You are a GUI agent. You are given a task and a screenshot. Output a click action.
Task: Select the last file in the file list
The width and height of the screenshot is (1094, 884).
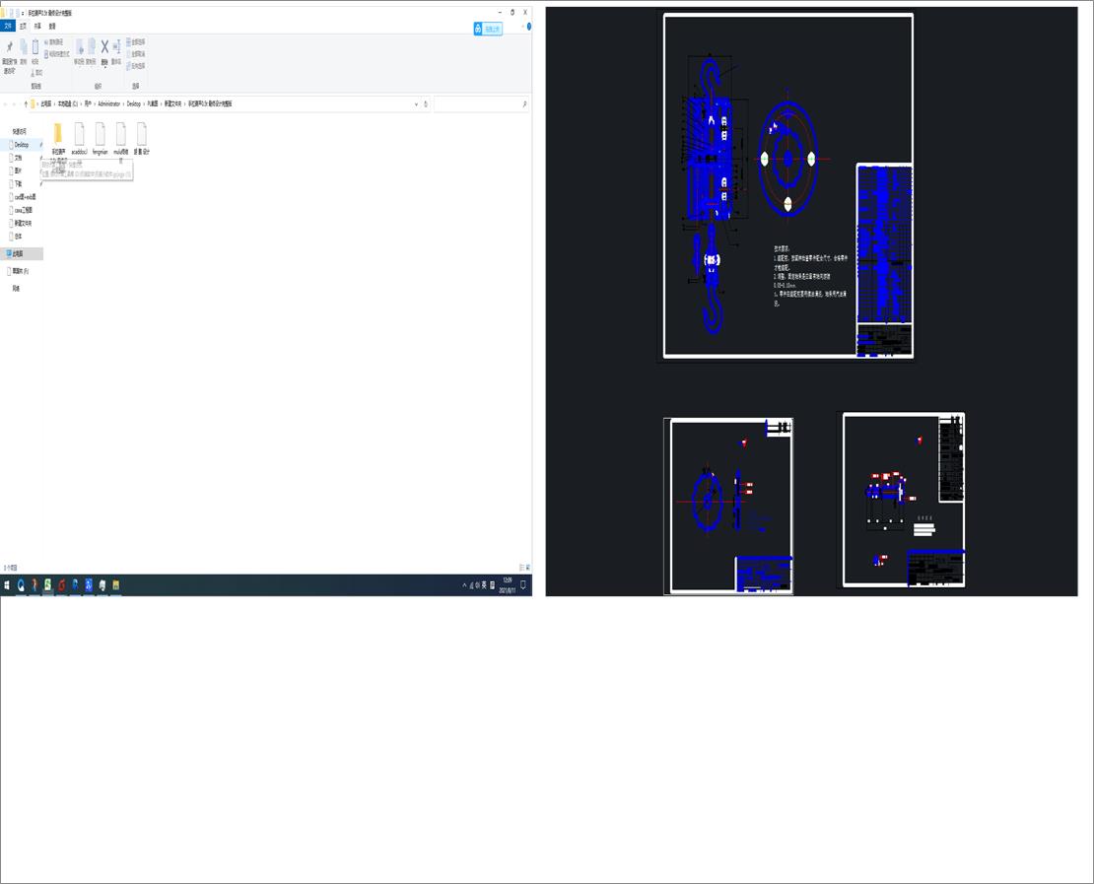tap(142, 138)
